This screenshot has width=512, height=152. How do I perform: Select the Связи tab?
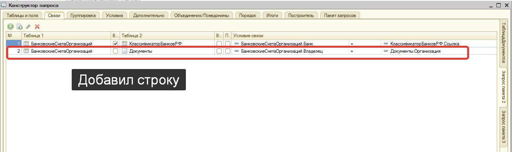(x=55, y=16)
